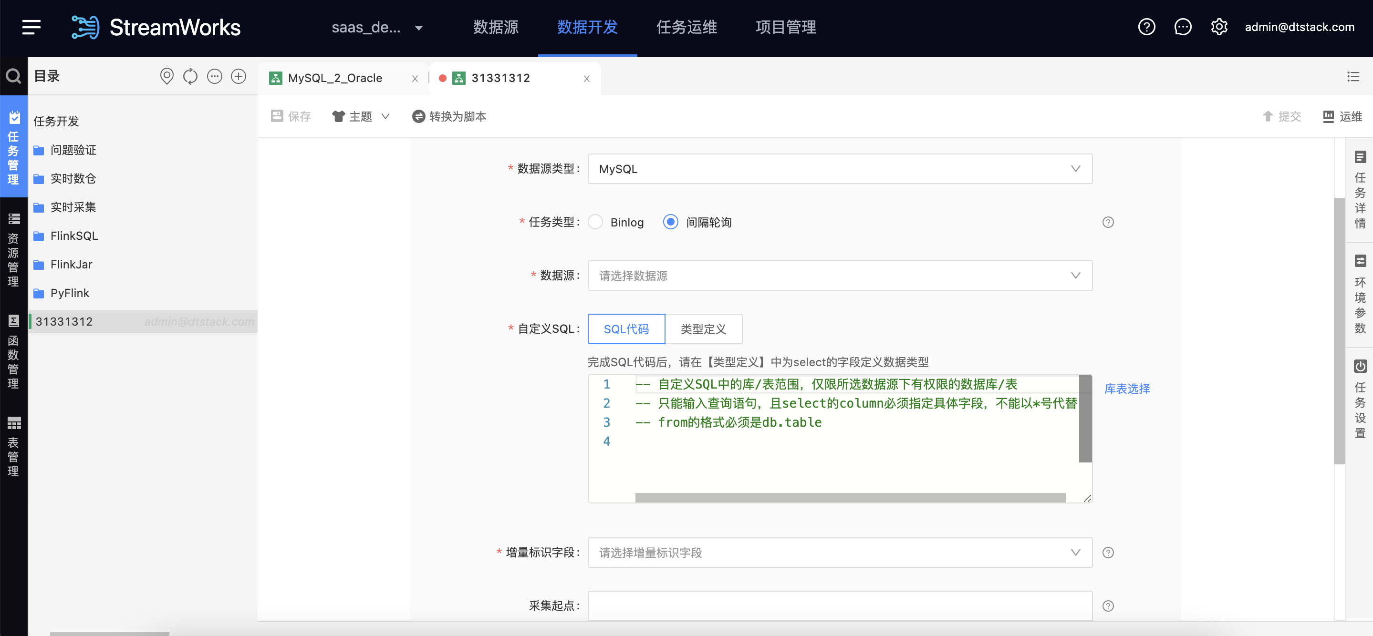Viewport: 1373px width, 636px height.
Task: Select Binlog task type radio
Action: pos(595,222)
